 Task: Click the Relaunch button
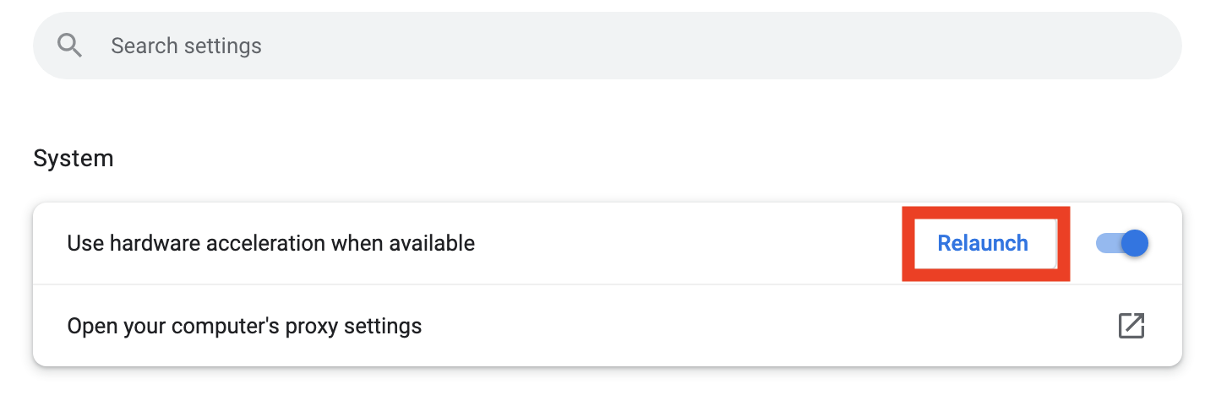click(x=983, y=244)
